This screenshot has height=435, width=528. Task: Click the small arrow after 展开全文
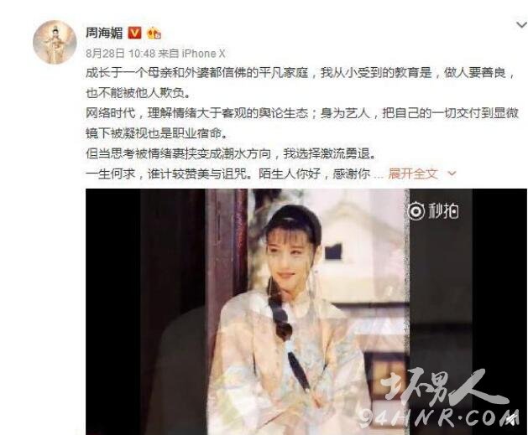[x=452, y=173]
